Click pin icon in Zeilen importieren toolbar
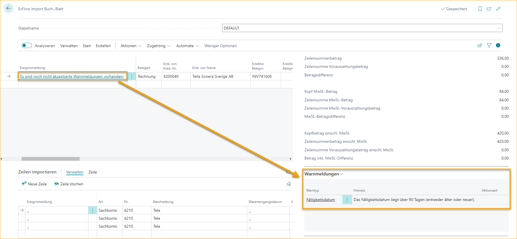Screen dimensions: 517x239 (288, 184)
